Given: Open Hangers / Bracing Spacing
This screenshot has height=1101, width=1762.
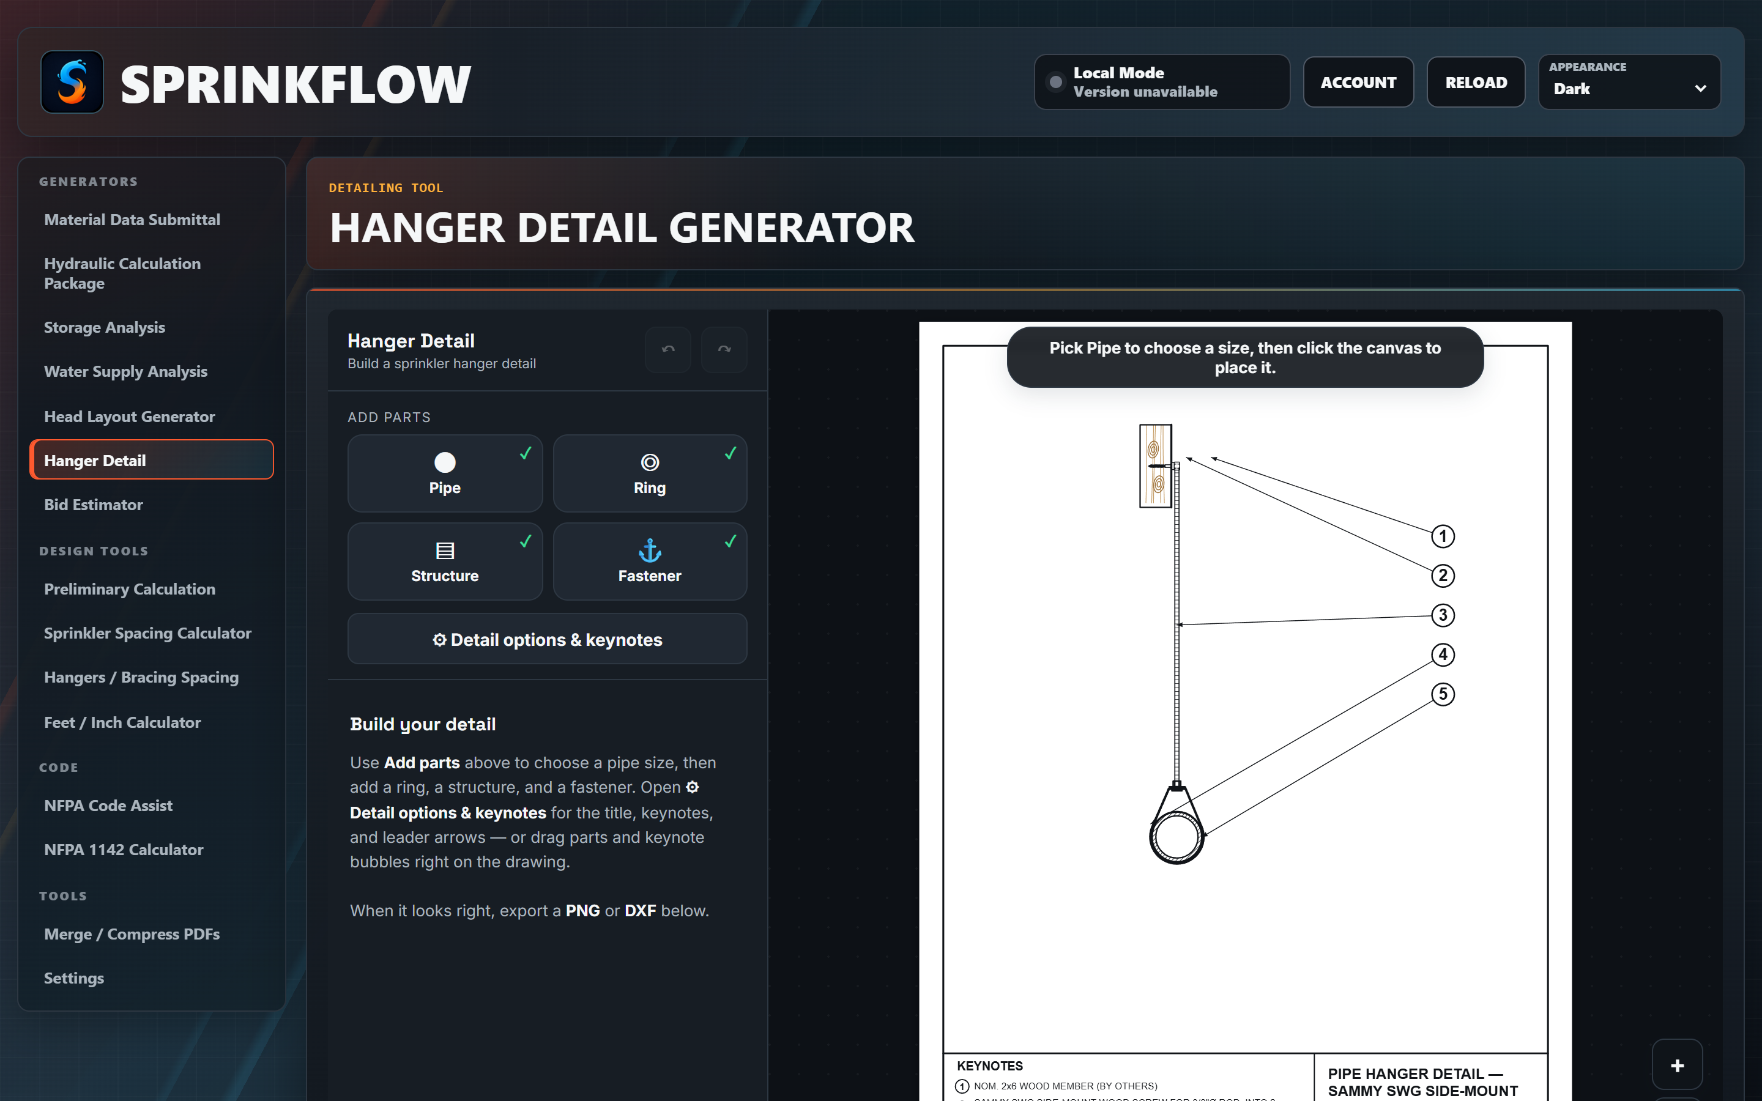Looking at the screenshot, I should click(x=152, y=677).
